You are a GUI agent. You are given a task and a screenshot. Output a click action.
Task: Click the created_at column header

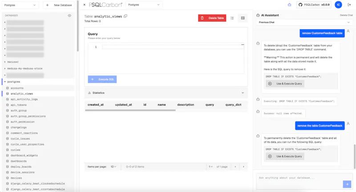point(96,105)
